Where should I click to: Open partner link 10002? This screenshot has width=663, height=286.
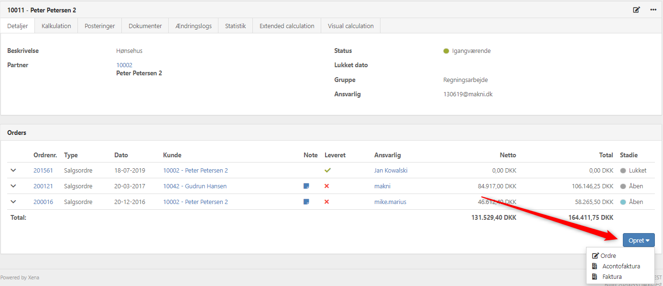124,65
